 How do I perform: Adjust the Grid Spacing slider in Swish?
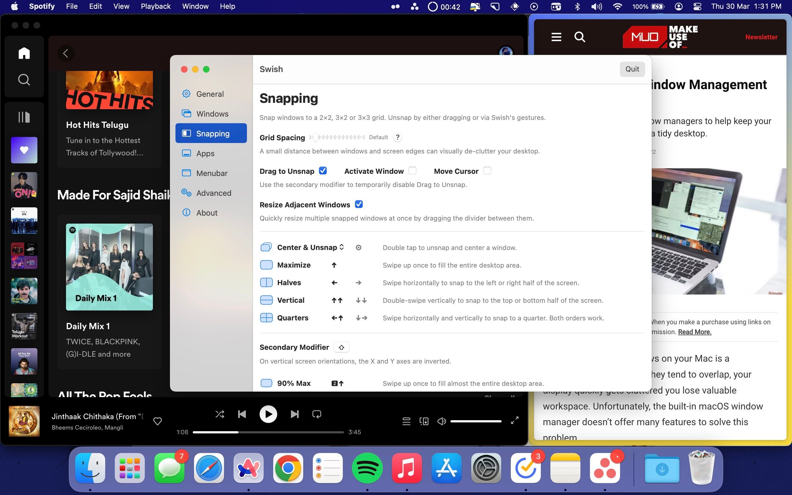coord(337,137)
